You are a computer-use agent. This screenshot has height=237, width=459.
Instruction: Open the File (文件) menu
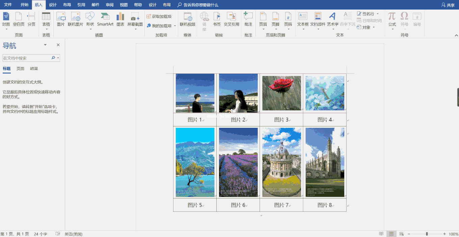[x=8, y=5]
